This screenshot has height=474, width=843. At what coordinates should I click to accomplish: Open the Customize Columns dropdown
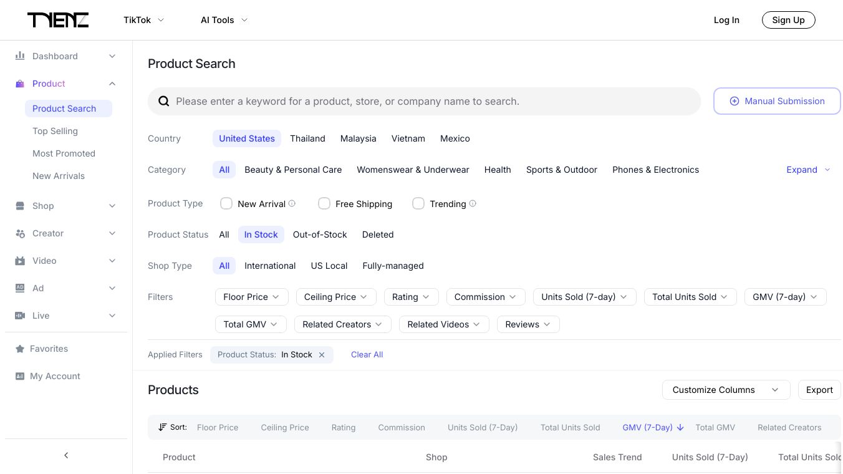(726, 390)
